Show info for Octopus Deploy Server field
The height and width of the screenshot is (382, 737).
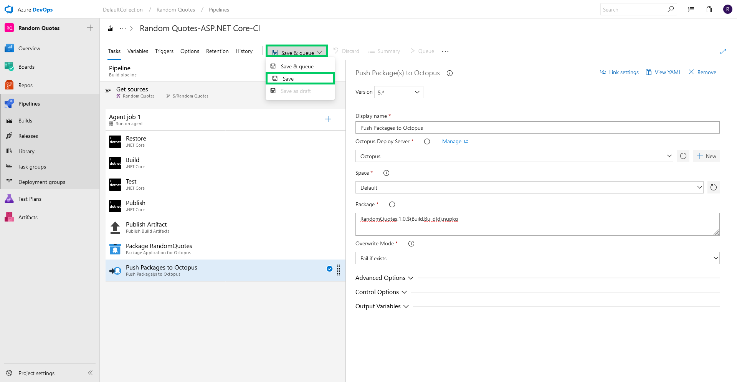point(427,141)
